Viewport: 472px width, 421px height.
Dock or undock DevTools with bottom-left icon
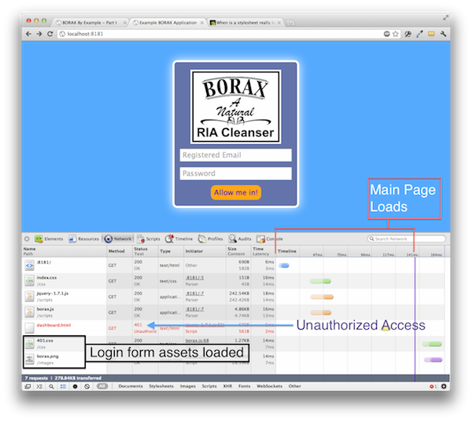[28, 386]
